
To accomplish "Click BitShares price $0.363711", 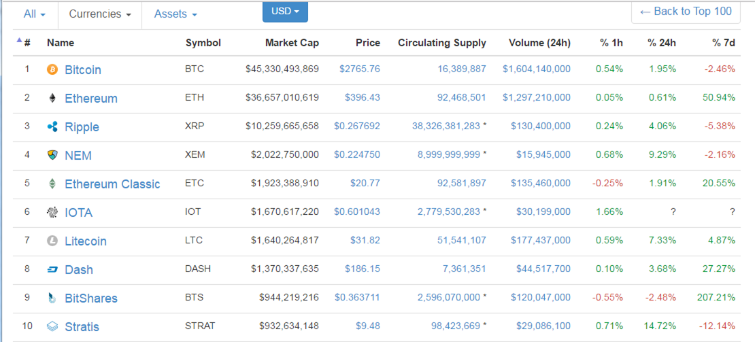I will pos(357,298).
